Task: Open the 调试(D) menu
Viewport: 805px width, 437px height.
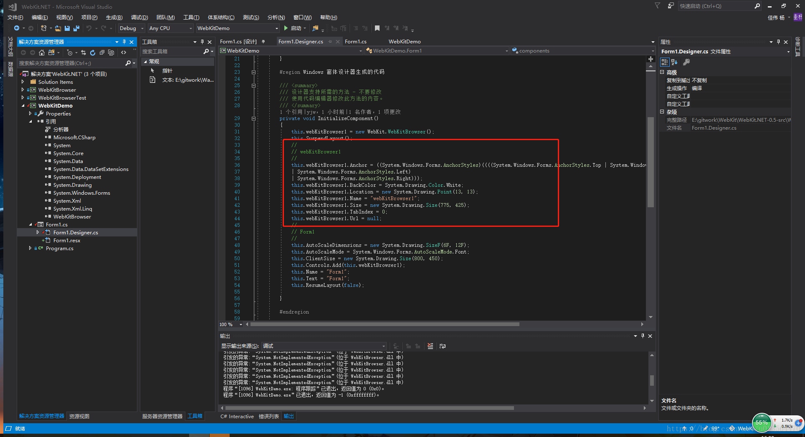Action: [139, 18]
